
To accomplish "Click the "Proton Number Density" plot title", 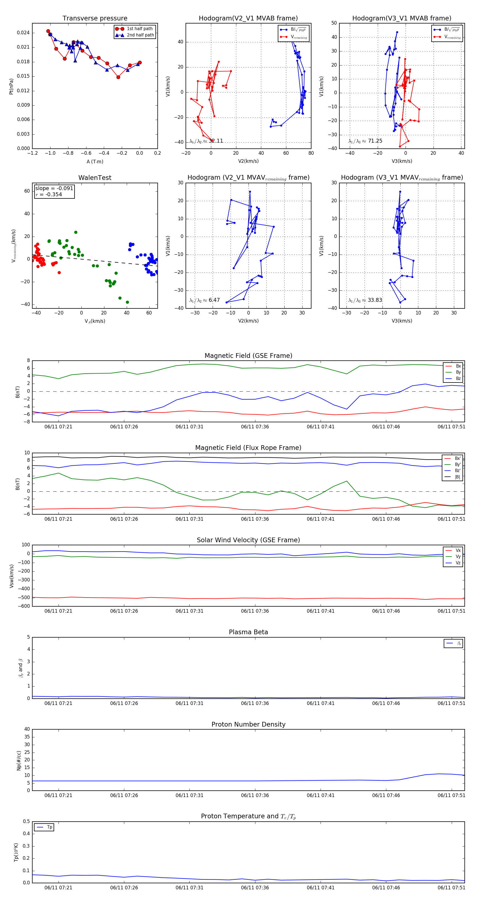I will (248, 724).
